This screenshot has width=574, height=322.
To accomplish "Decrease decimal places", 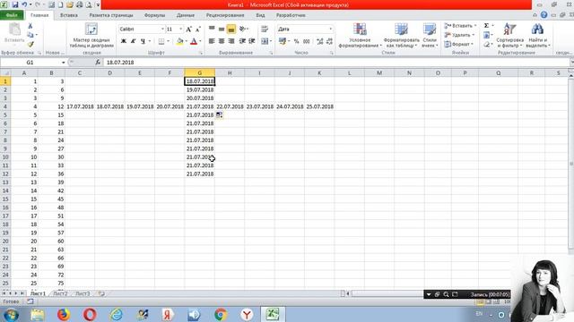I will pyautogui.click(x=329, y=41).
